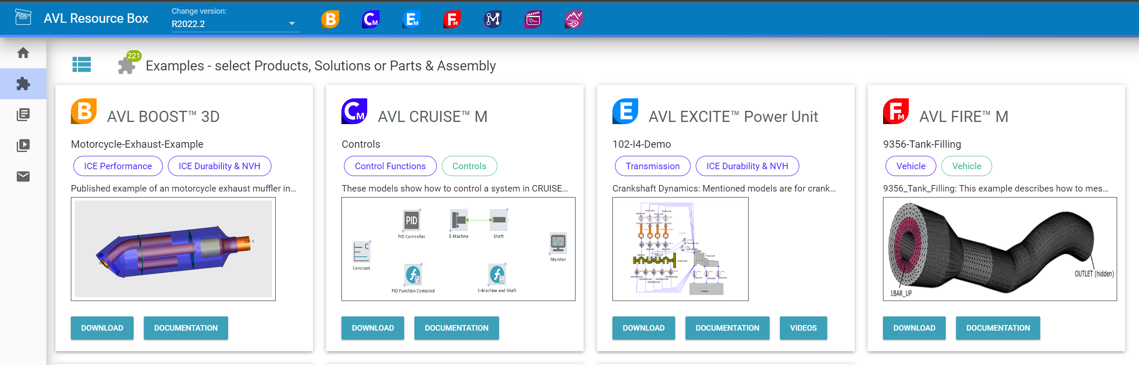Select the magenta clapperboard product icon in header
This screenshot has height=365, width=1139.
[533, 19]
